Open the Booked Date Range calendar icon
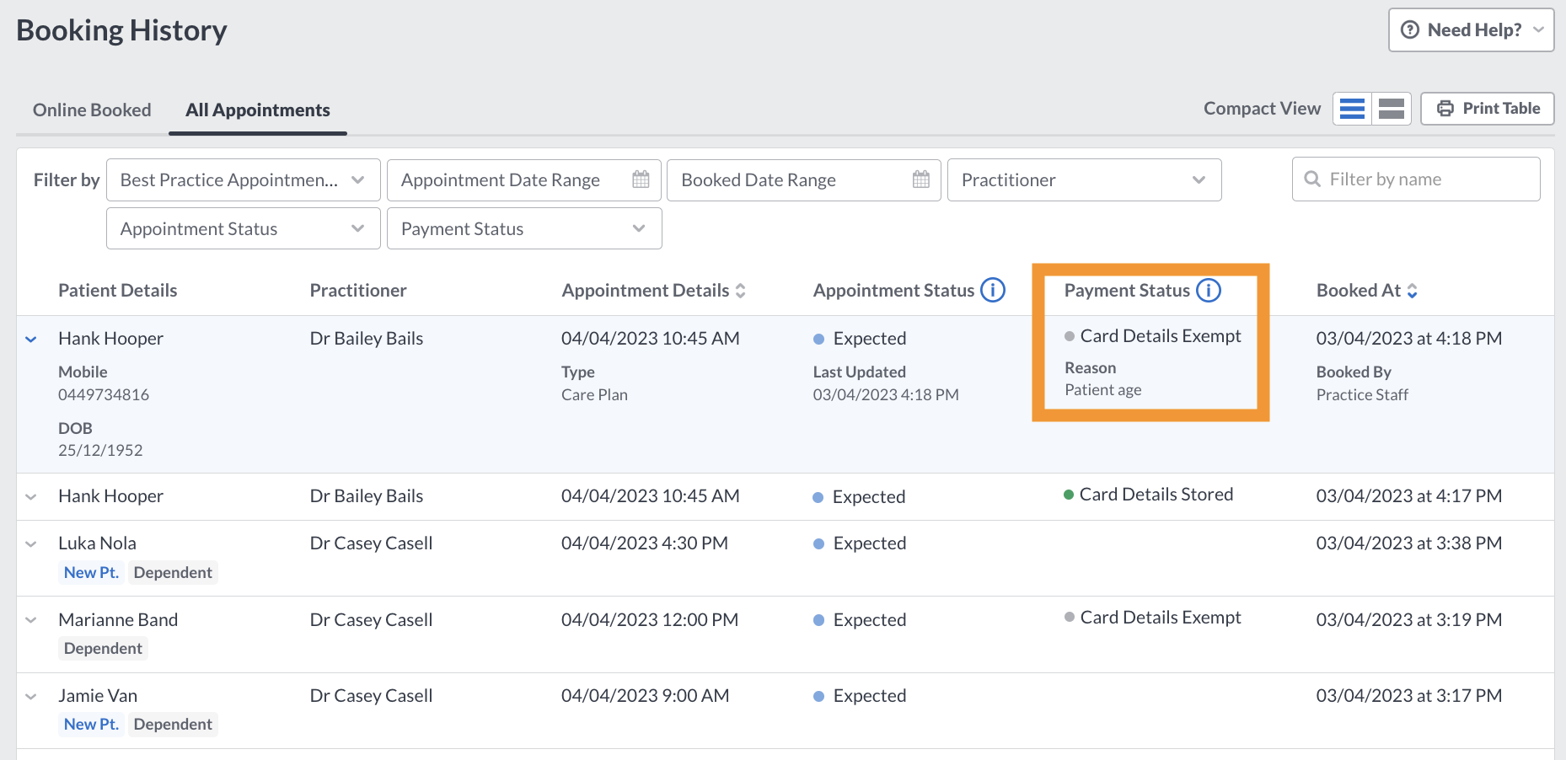 click(x=920, y=179)
